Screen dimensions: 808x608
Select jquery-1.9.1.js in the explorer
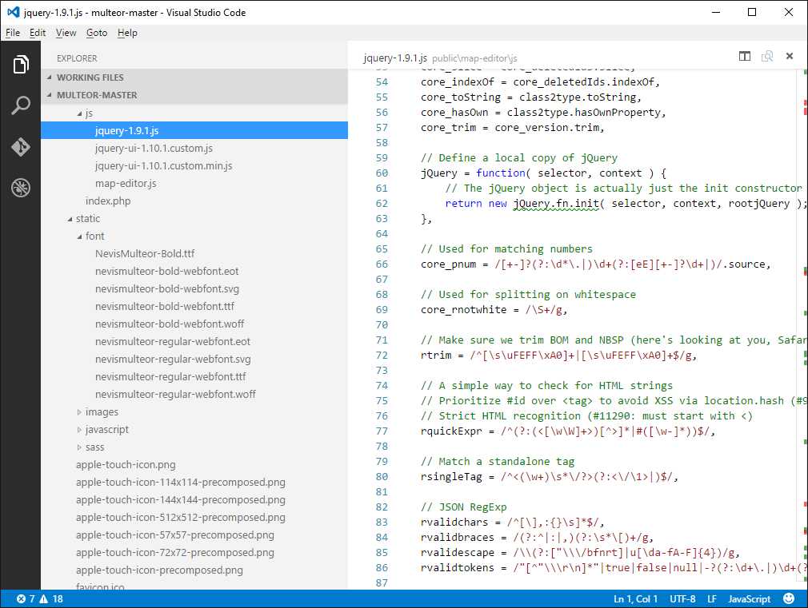194,130
